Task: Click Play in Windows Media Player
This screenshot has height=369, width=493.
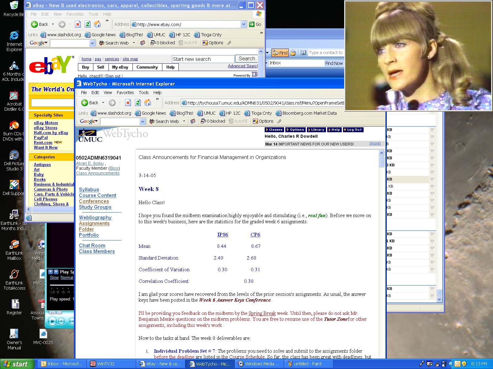Action: click(x=52, y=321)
